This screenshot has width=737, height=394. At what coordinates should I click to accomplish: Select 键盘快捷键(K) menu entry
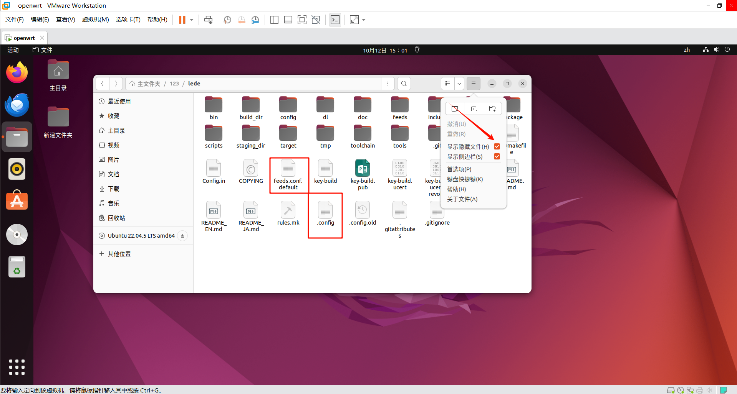click(465, 179)
